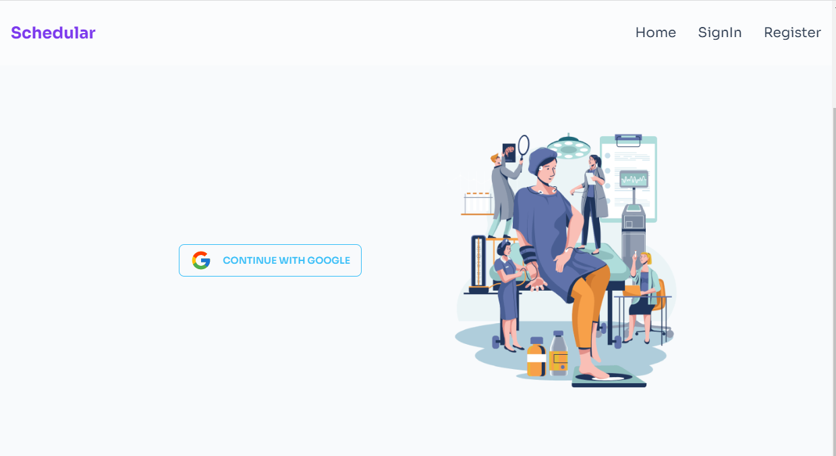This screenshot has width=836, height=456.
Task: Click the nurse measuring blood pressure
Action: coord(508,295)
